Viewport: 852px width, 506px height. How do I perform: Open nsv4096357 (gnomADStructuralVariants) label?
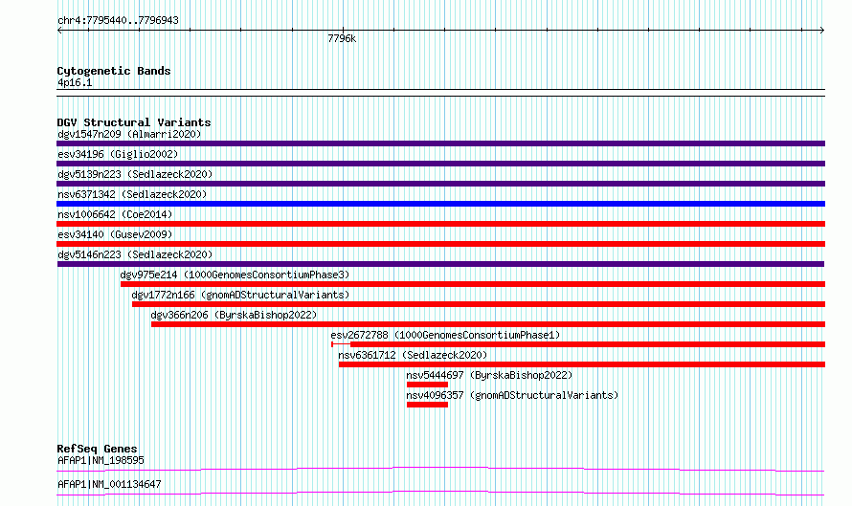pyautogui.click(x=512, y=395)
